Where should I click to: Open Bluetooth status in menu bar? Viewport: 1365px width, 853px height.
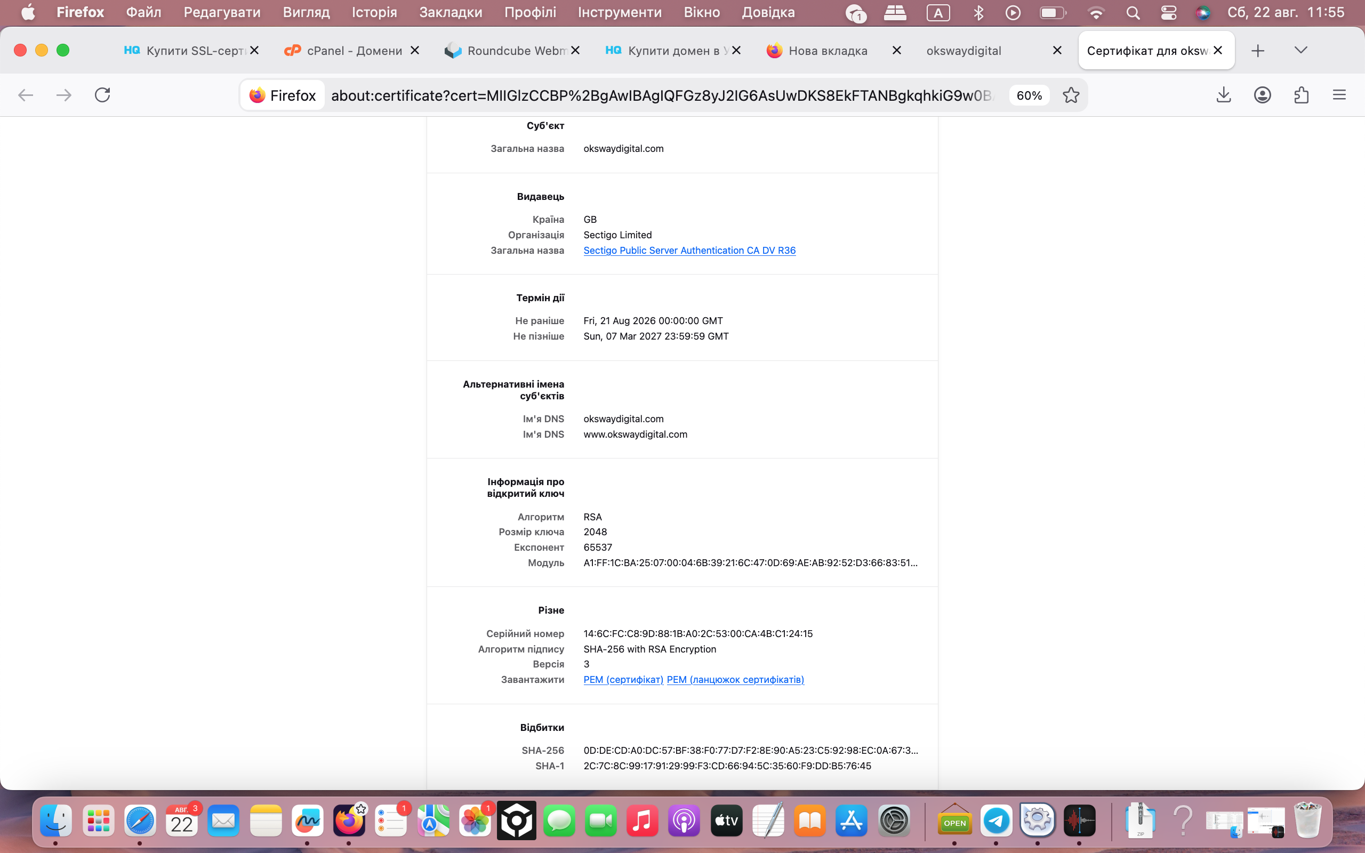(x=978, y=12)
